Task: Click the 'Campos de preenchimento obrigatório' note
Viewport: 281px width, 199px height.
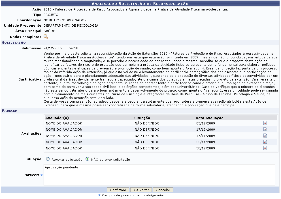Action: (x=133, y=195)
